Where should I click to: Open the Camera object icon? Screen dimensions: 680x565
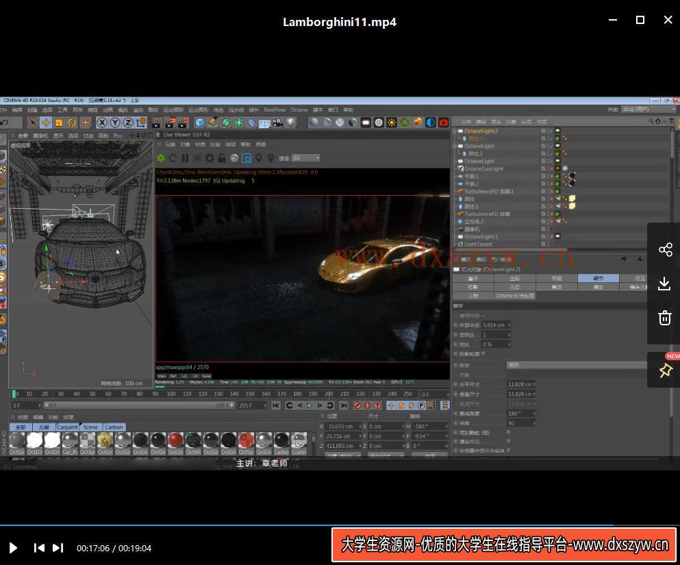click(278, 123)
